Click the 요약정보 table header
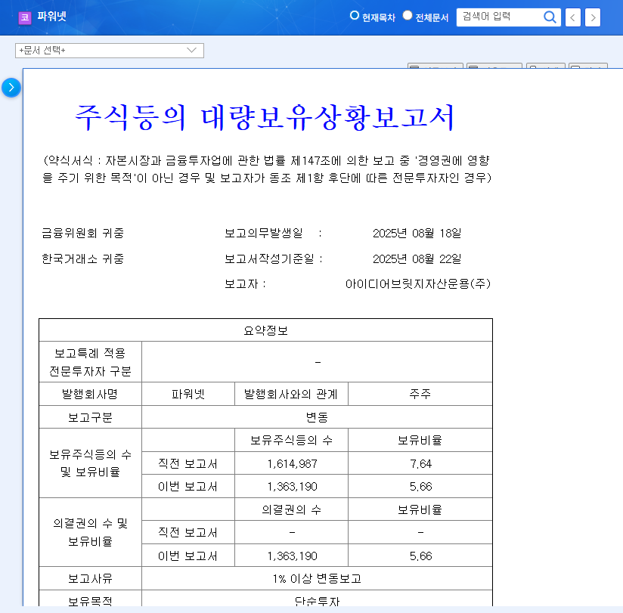 [265, 330]
